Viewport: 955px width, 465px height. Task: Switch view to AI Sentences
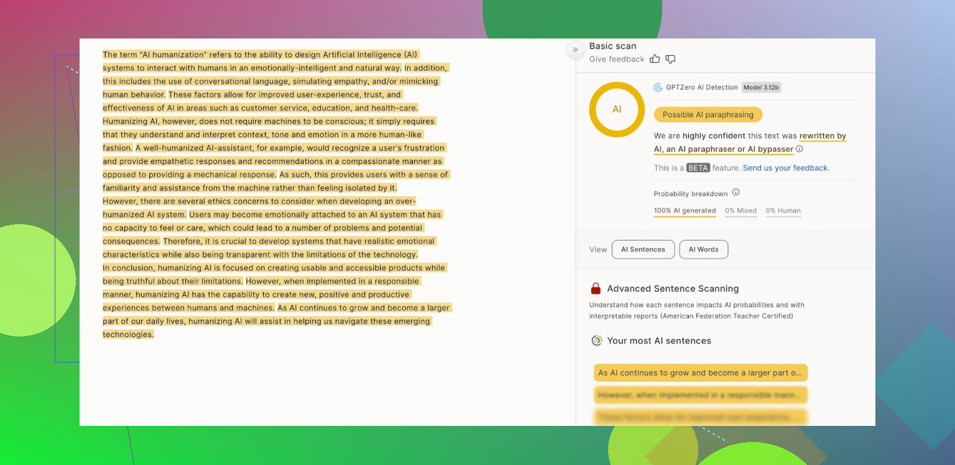pos(643,250)
